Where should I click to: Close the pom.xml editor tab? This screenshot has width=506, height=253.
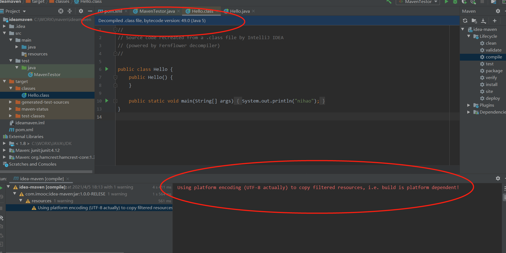point(126,11)
